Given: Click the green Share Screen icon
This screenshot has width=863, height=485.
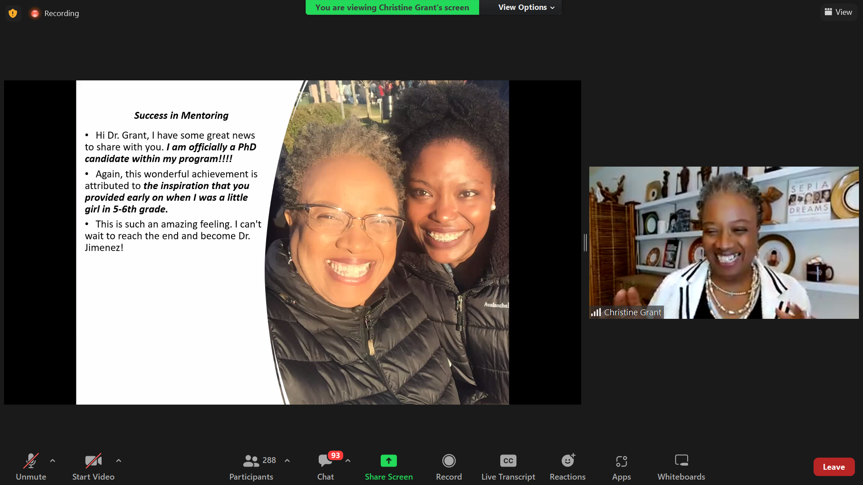Looking at the screenshot, I should click(x=388, y=461).
